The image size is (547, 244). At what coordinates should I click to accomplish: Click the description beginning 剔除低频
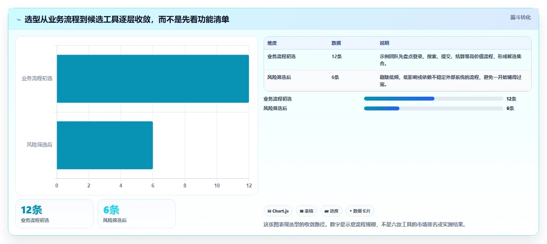[451, 81]
